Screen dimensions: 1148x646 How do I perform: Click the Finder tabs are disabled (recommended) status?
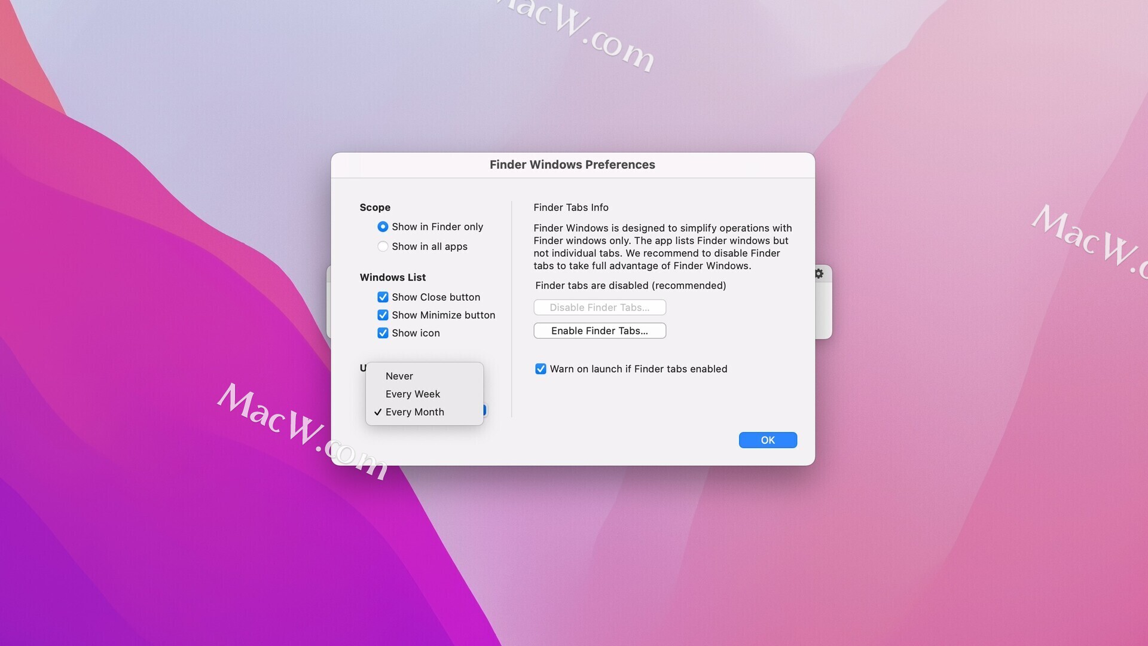tap(631, 285)
